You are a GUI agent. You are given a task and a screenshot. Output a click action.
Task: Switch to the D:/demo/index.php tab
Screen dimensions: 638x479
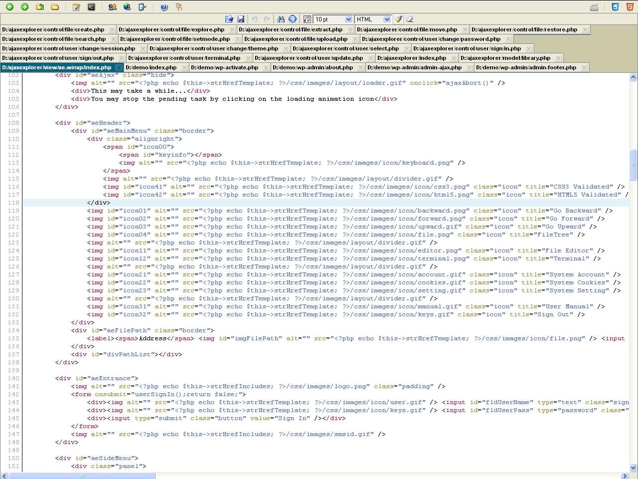(151, 67)
